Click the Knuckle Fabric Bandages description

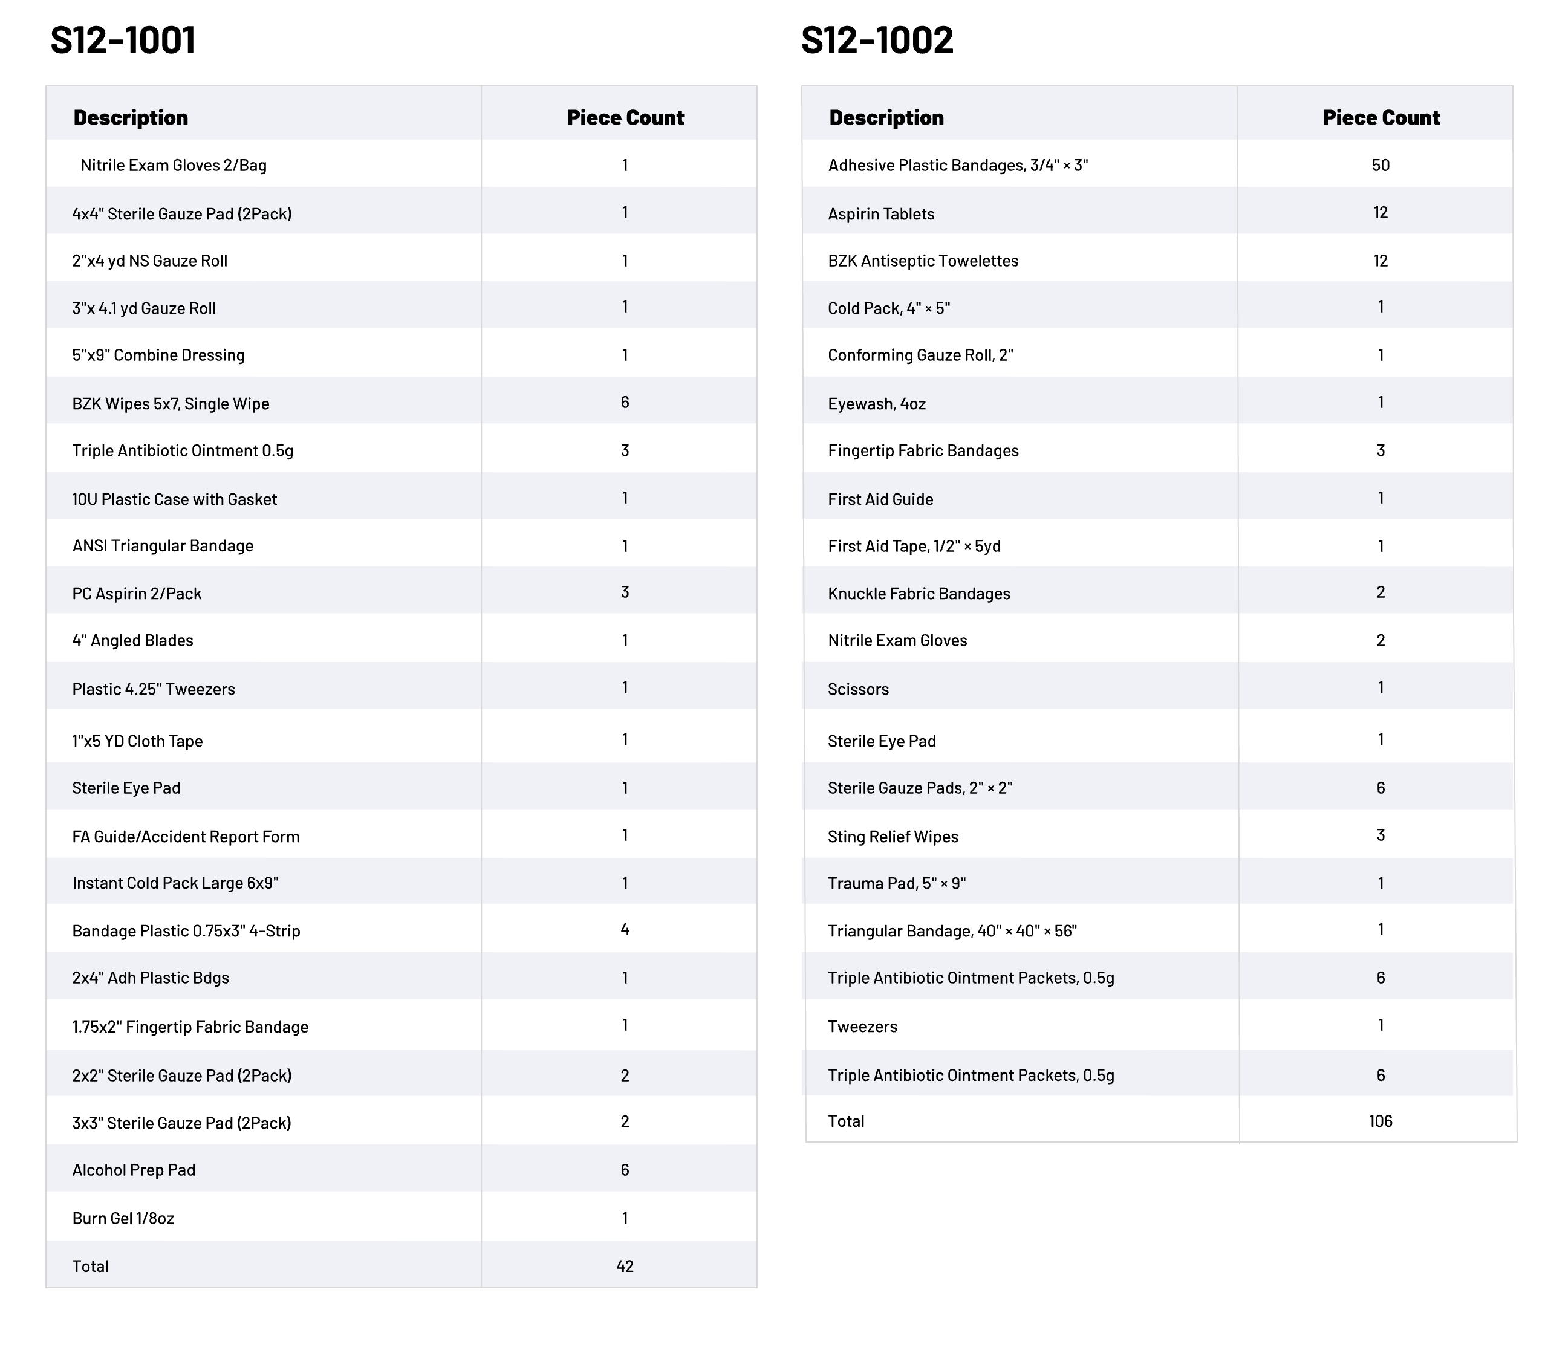coord(919,594)
